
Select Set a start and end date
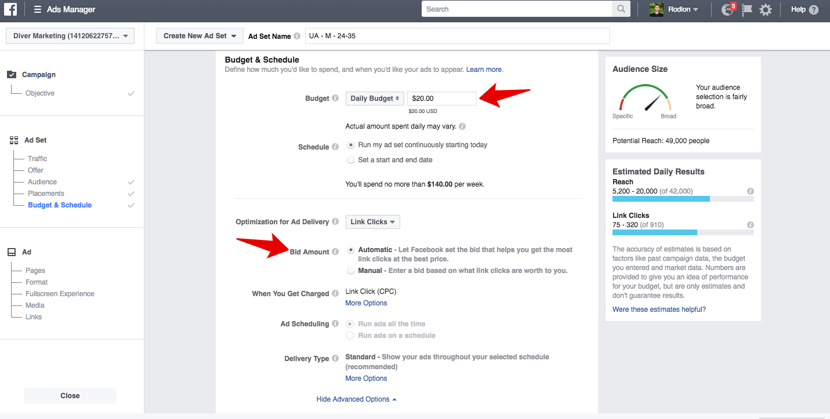[350, 160]
